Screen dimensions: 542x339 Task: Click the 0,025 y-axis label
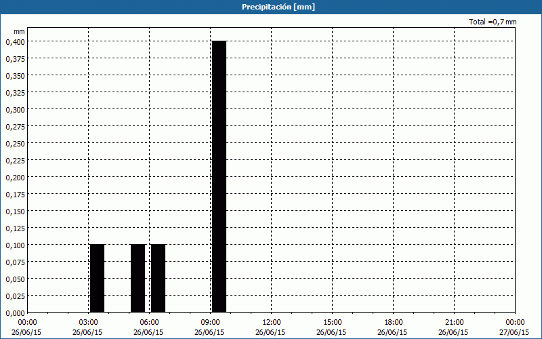click(15, 296)
